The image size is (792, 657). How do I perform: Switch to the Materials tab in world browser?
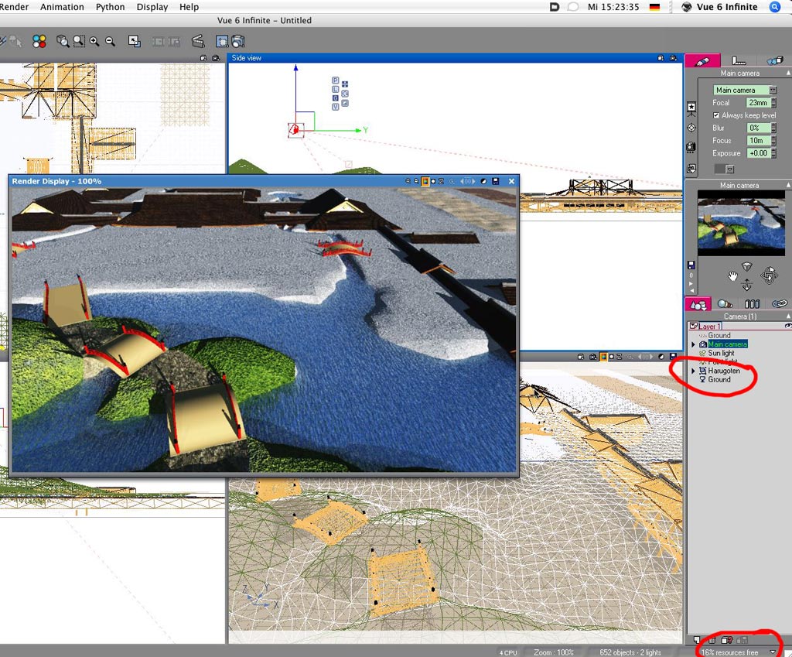click(x=725, y=304)
